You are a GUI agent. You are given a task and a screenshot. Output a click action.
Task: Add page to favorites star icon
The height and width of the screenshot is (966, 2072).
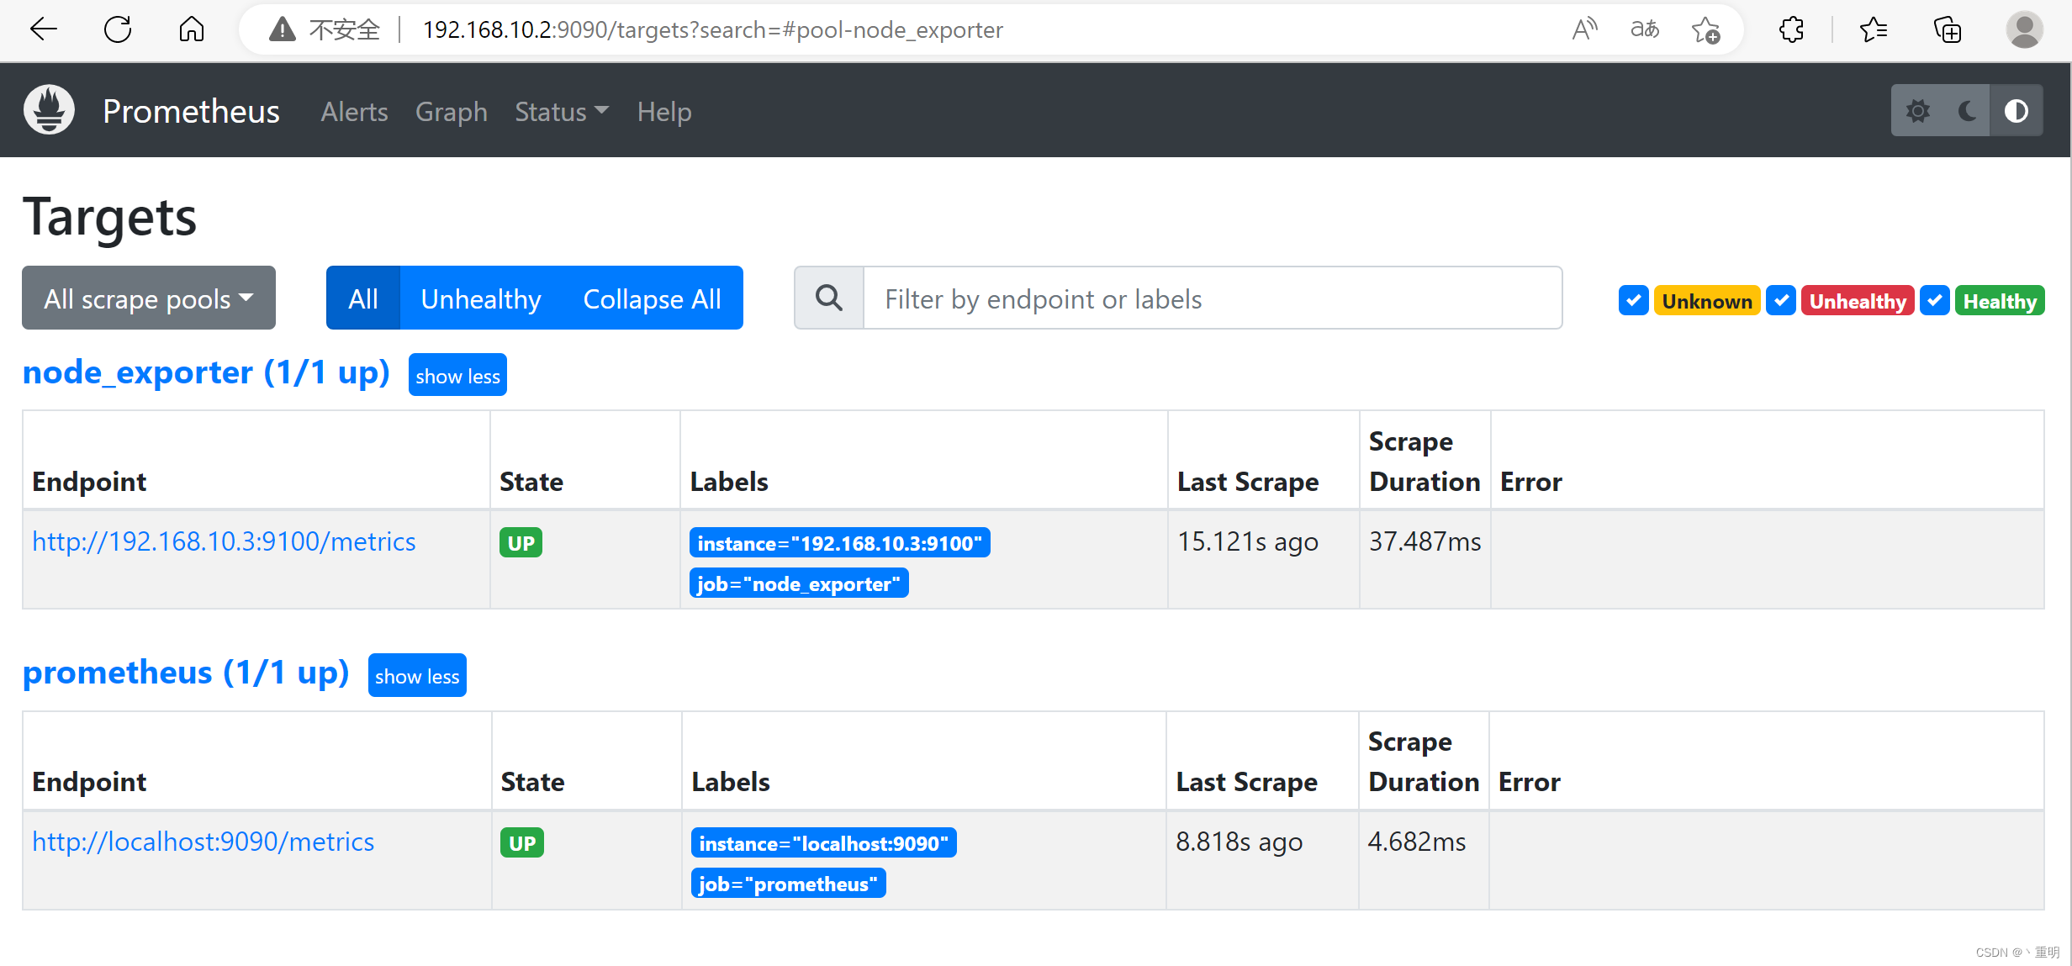click(x=1706, y=29)
